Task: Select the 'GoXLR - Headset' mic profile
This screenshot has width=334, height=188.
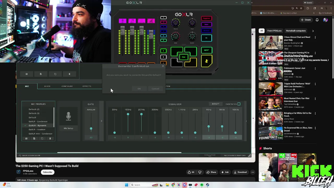Action: point(37,130)
